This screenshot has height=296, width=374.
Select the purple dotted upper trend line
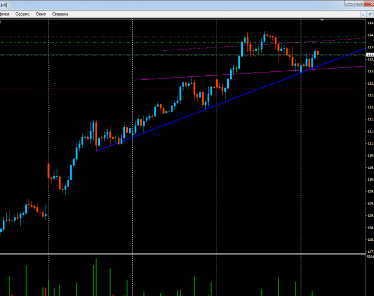click(x=264, y=44)
